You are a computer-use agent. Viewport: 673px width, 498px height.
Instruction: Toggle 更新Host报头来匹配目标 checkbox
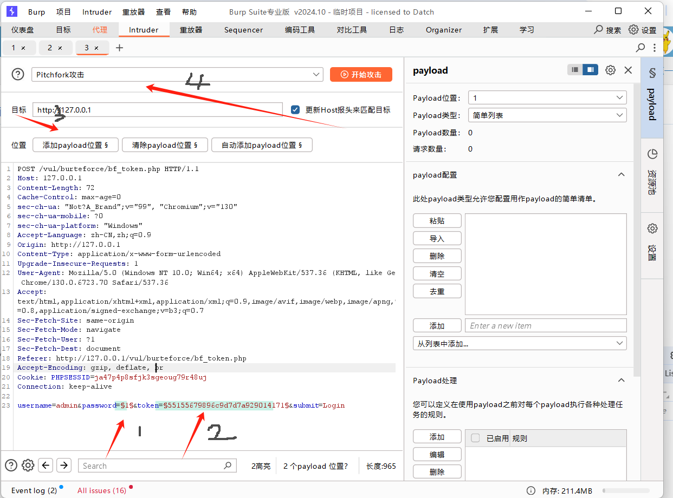(295, 110)
